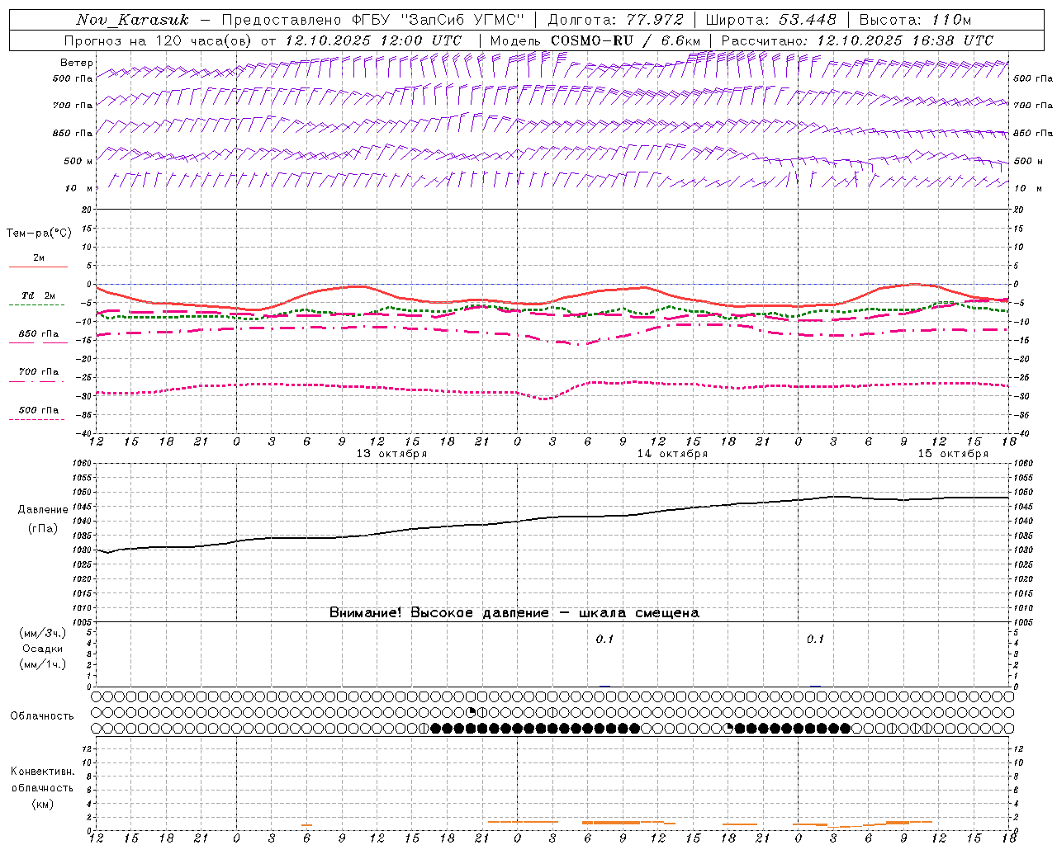Viewport: 1057px width, 845px height.
Task: Click the Долгота: 77.972 header field
Action: click(x=615, y=20)
